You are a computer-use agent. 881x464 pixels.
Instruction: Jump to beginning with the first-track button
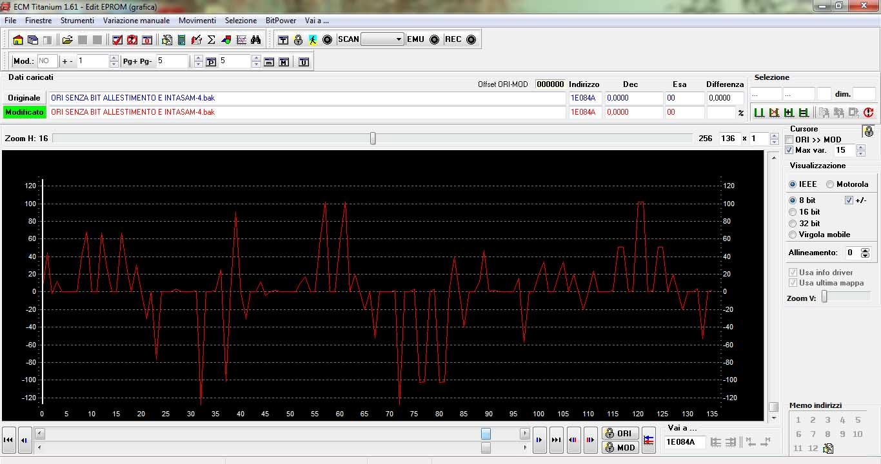[8, 440]
